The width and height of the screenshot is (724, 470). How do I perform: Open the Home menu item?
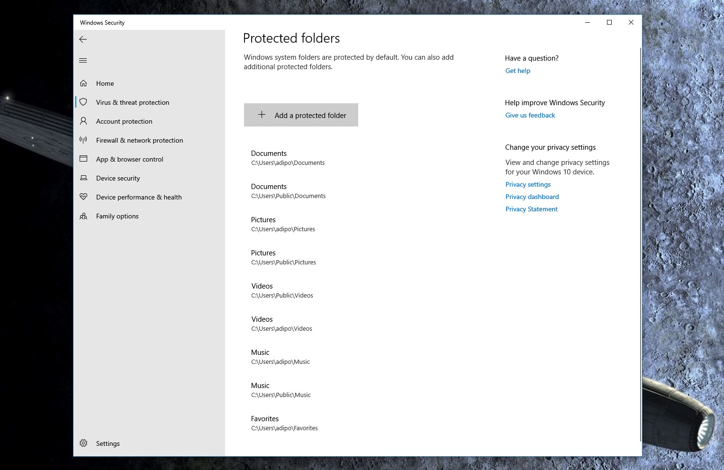pyautogui.click(x=105, y=83)
